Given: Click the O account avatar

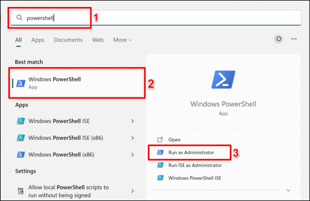Looking at the screenshot, I should (279, 39).
